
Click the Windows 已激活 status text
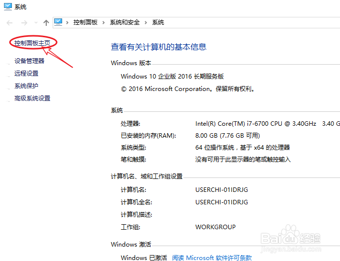coord(144,258)
